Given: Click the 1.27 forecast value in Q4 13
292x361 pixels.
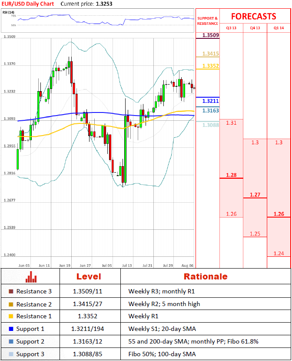Looking at the screenshot, I should (x=255, y=195).
